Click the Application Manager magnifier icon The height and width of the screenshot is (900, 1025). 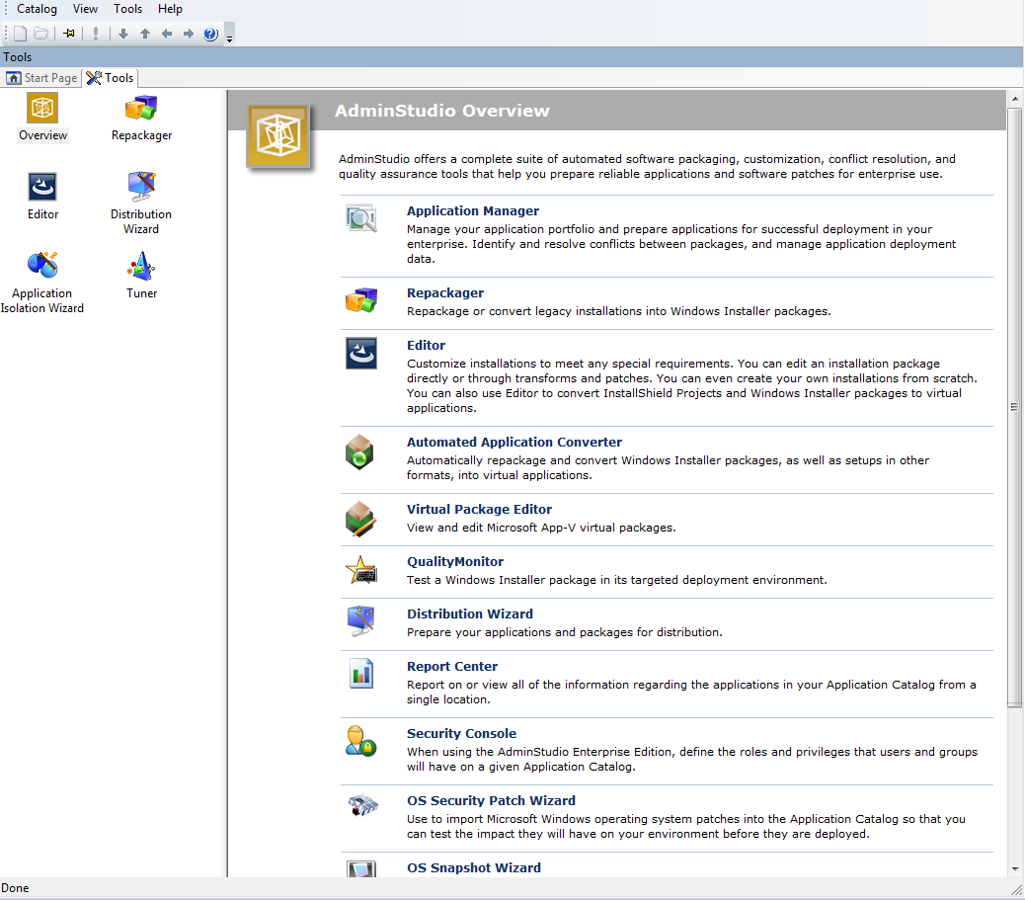click(x=360, y=217)
